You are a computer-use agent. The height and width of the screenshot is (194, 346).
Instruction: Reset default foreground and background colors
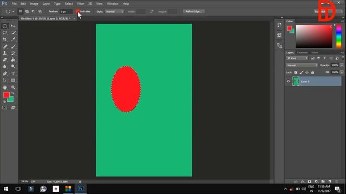coord(4,101)
